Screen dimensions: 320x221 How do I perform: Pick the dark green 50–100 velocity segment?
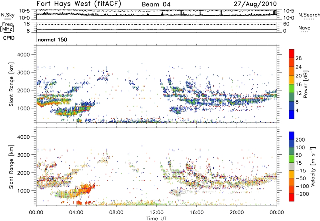pyautogui.click(x=292, y=151)
